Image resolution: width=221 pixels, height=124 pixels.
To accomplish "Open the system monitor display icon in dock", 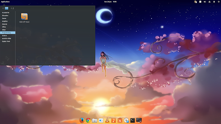I will pos(139,120).
